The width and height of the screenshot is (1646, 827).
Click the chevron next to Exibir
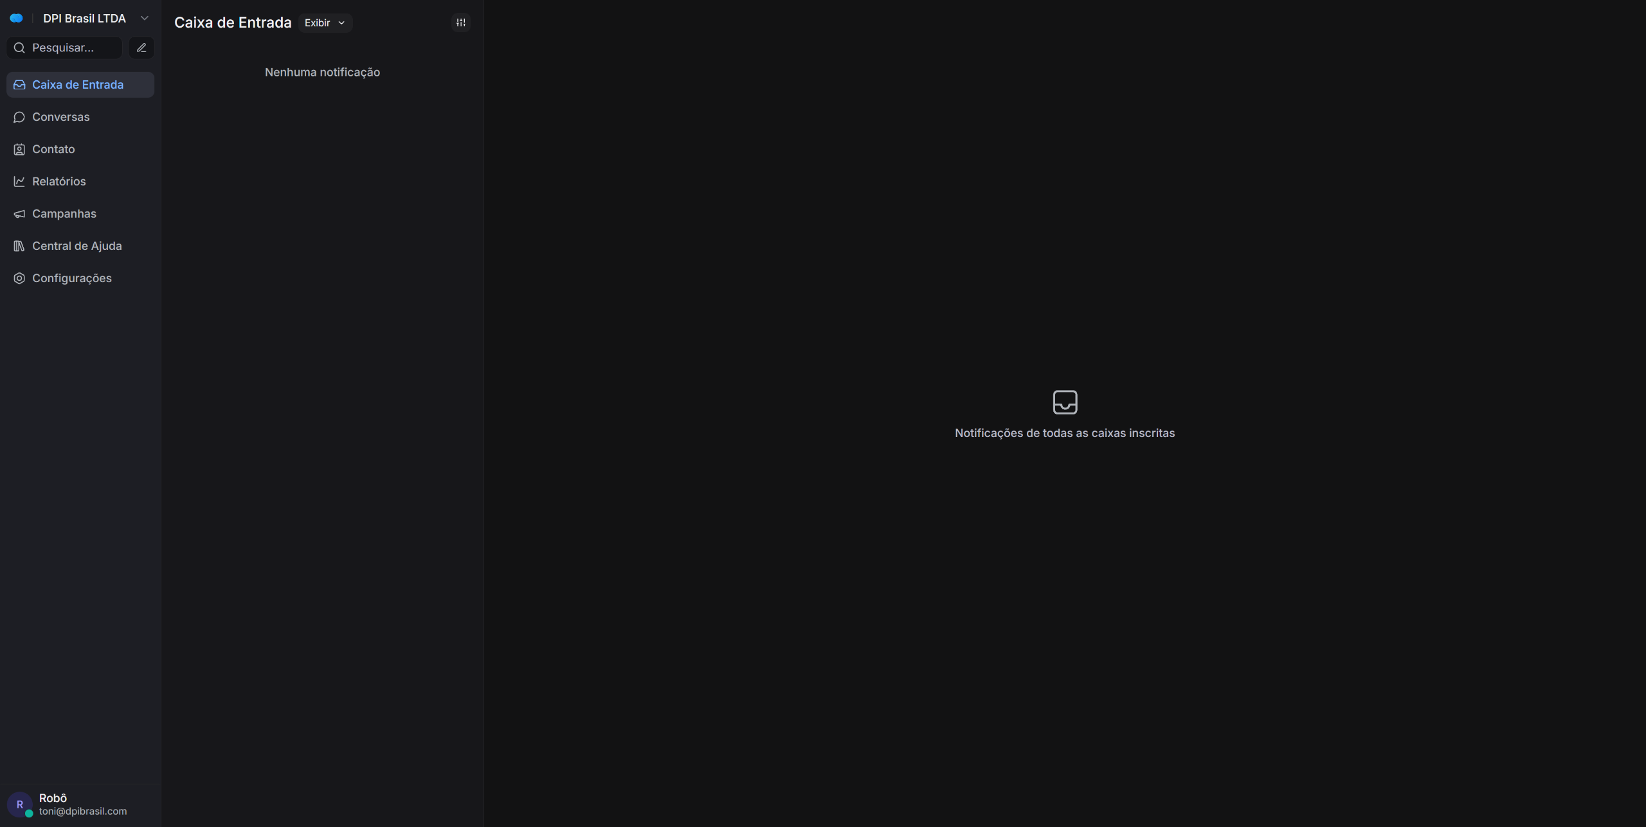[341, 23]
